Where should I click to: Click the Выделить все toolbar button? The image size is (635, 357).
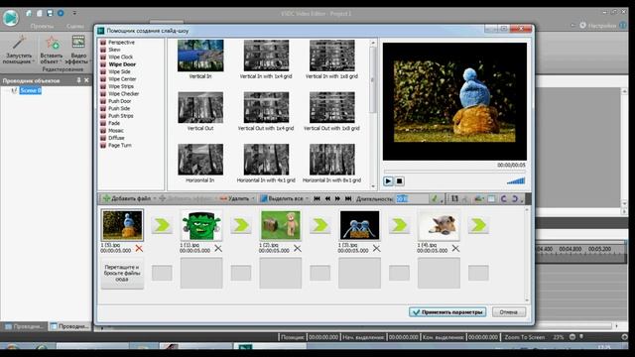(x=282, y=198)
